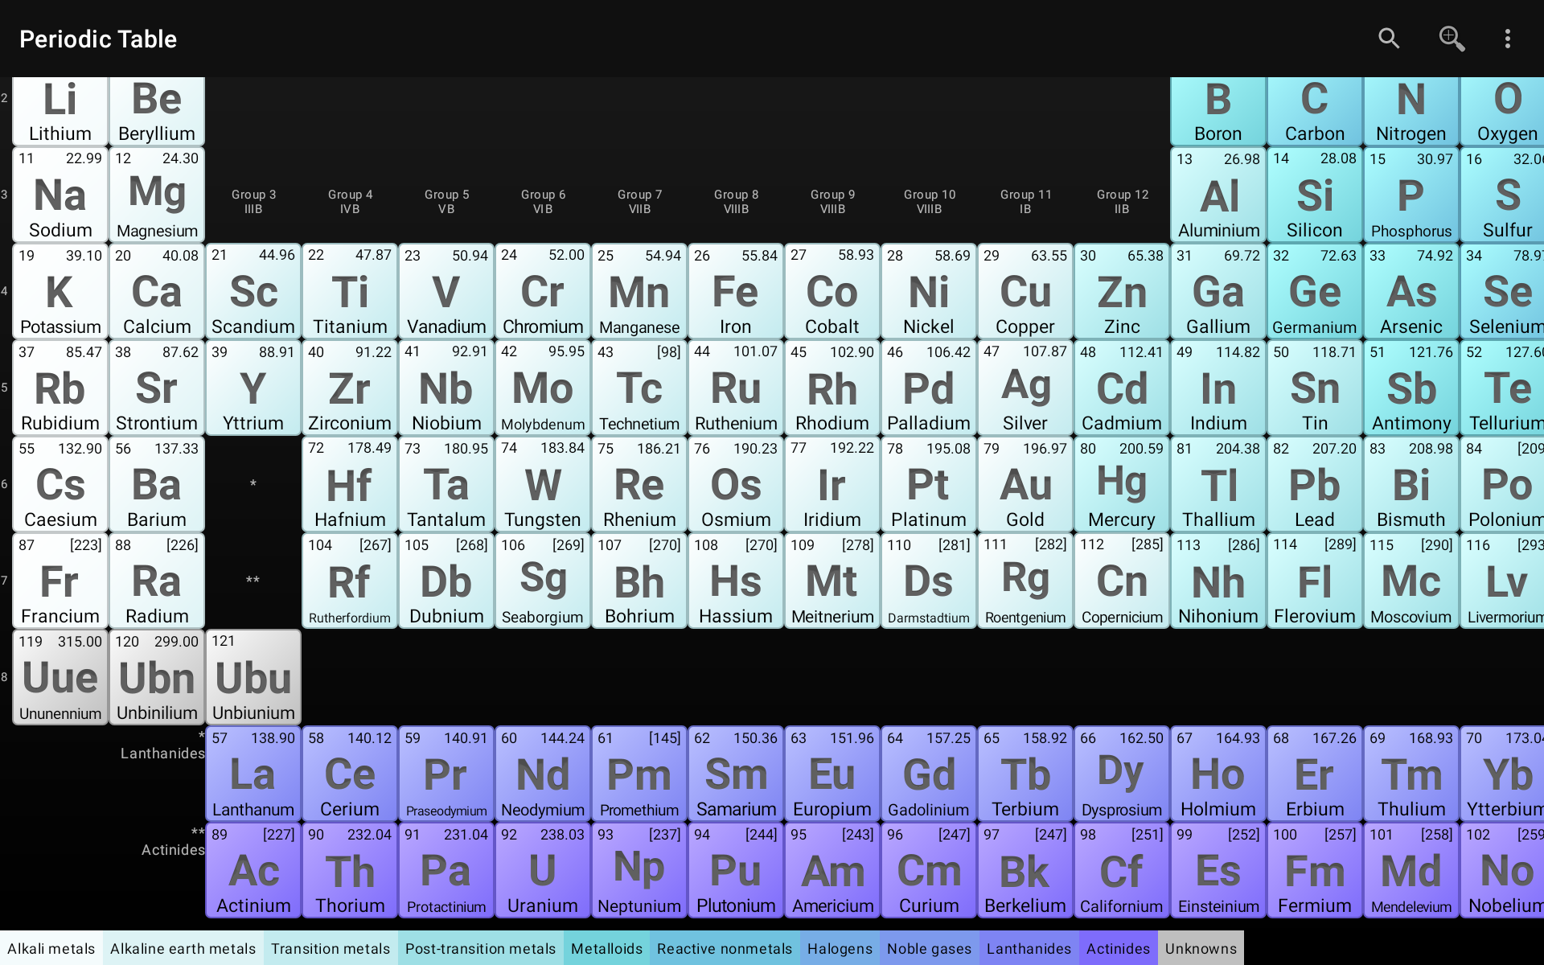Open the Unbinilium element tile
Screen dimensions: 1544x965
157,677
